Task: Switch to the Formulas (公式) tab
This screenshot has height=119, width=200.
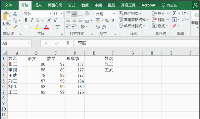Action: [x=72, y=5]
